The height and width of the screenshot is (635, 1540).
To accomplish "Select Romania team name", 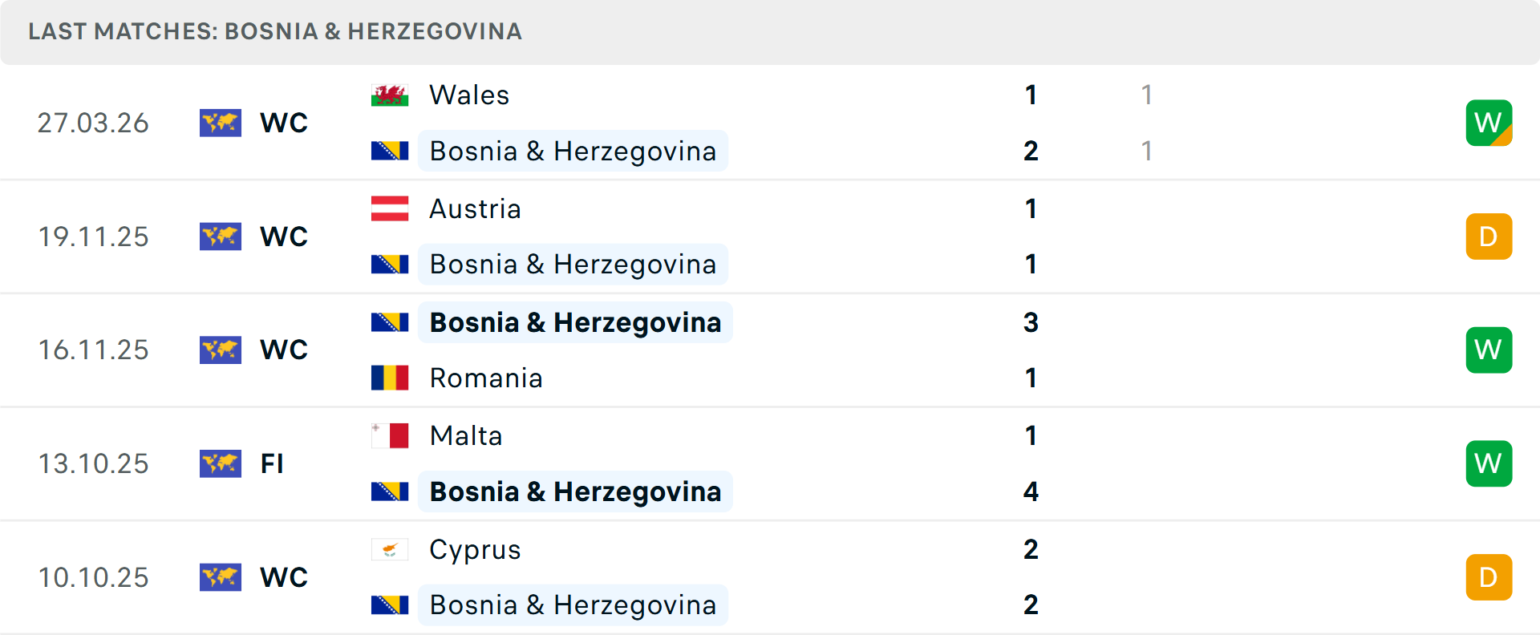I will click(486, 378).
